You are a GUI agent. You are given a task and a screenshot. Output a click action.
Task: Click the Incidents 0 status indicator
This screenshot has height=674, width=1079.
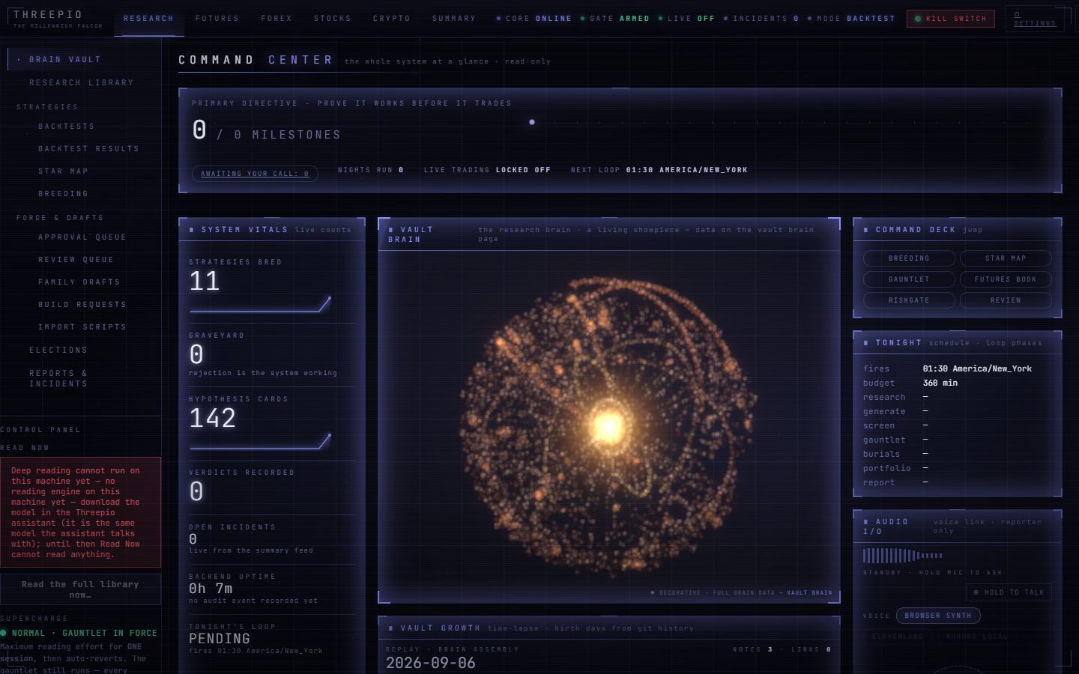(x=761, y=19)
